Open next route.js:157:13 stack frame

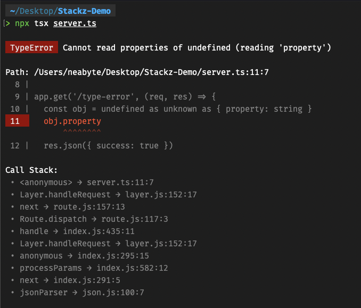coord(72,207)
